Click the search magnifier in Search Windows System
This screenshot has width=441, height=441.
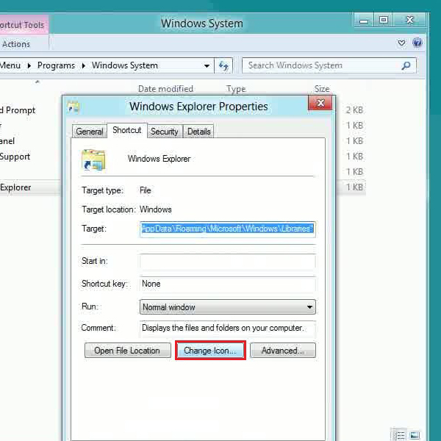[406, 66]
